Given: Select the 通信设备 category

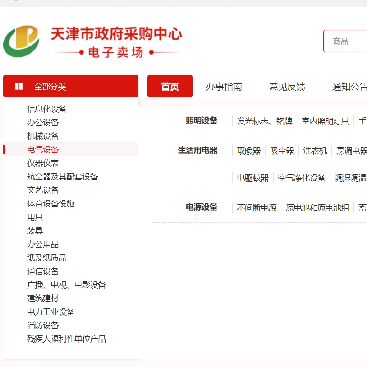Looking at the screenshot, I should pyautogui.click(x=43, y=271).
